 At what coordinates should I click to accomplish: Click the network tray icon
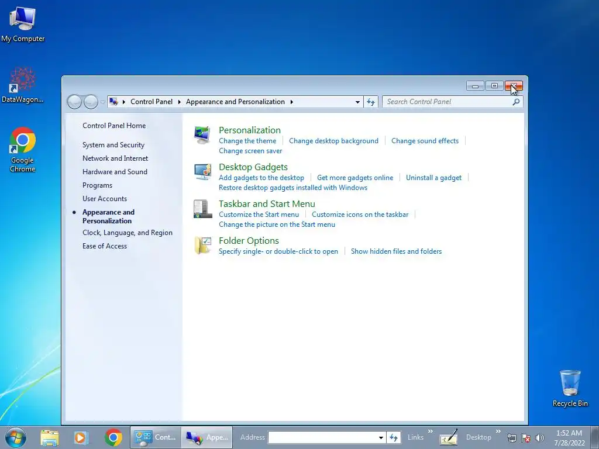pyautogui.click(x=511, y=438)
